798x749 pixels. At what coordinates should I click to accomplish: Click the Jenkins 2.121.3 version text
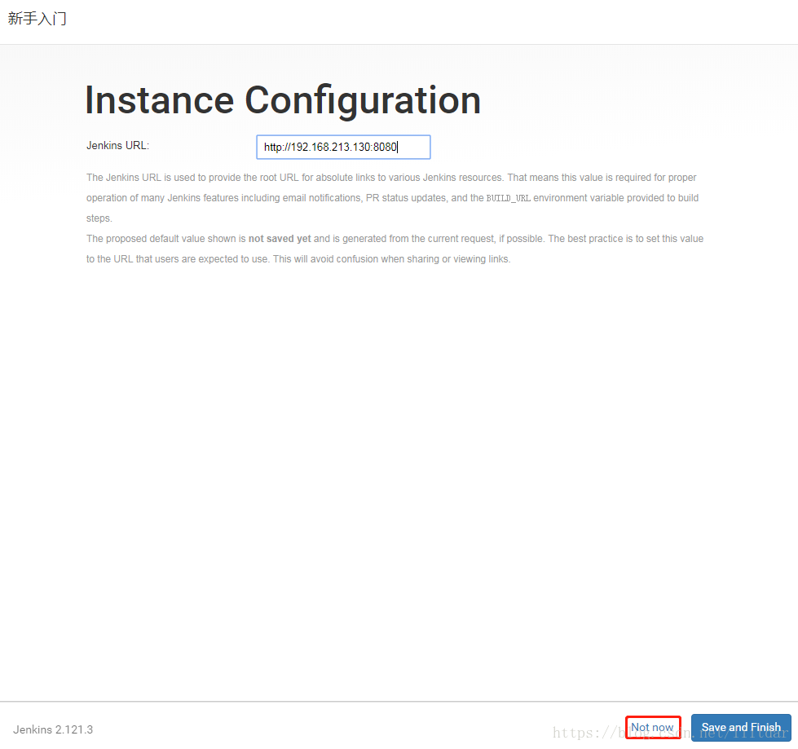click(x=53, y=729)
